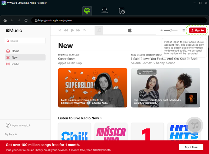
Task: Click Try It Free button
Action: 191,147
